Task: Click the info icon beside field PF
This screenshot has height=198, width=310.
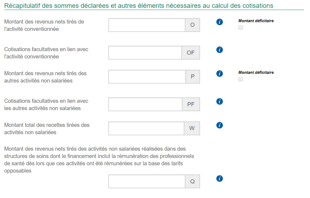Action: pyautogui.click(x=220, y=101)
